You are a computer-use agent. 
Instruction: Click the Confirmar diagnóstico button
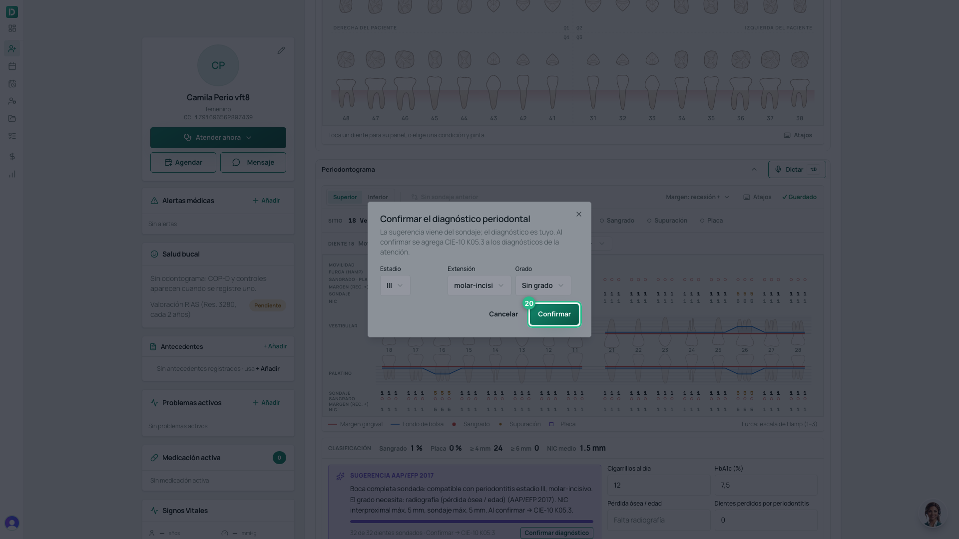click(556, 533)
